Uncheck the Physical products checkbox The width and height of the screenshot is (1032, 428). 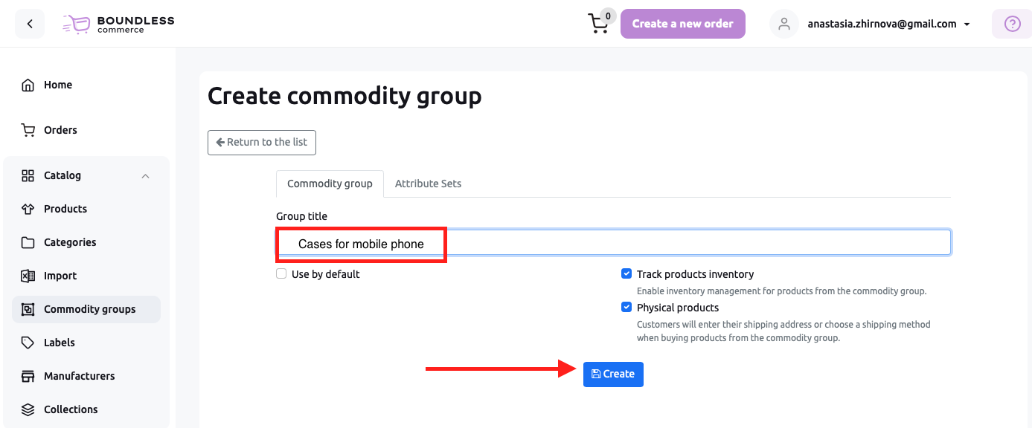tap(626, 307)
